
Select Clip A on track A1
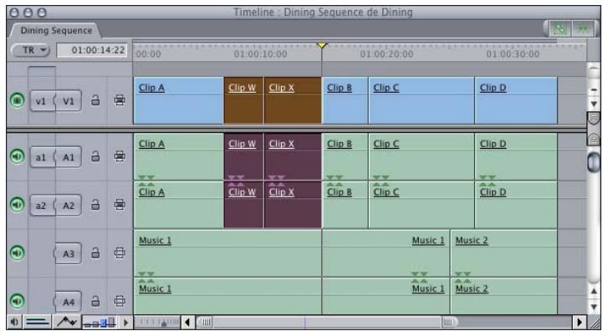[x=178, y=156]
